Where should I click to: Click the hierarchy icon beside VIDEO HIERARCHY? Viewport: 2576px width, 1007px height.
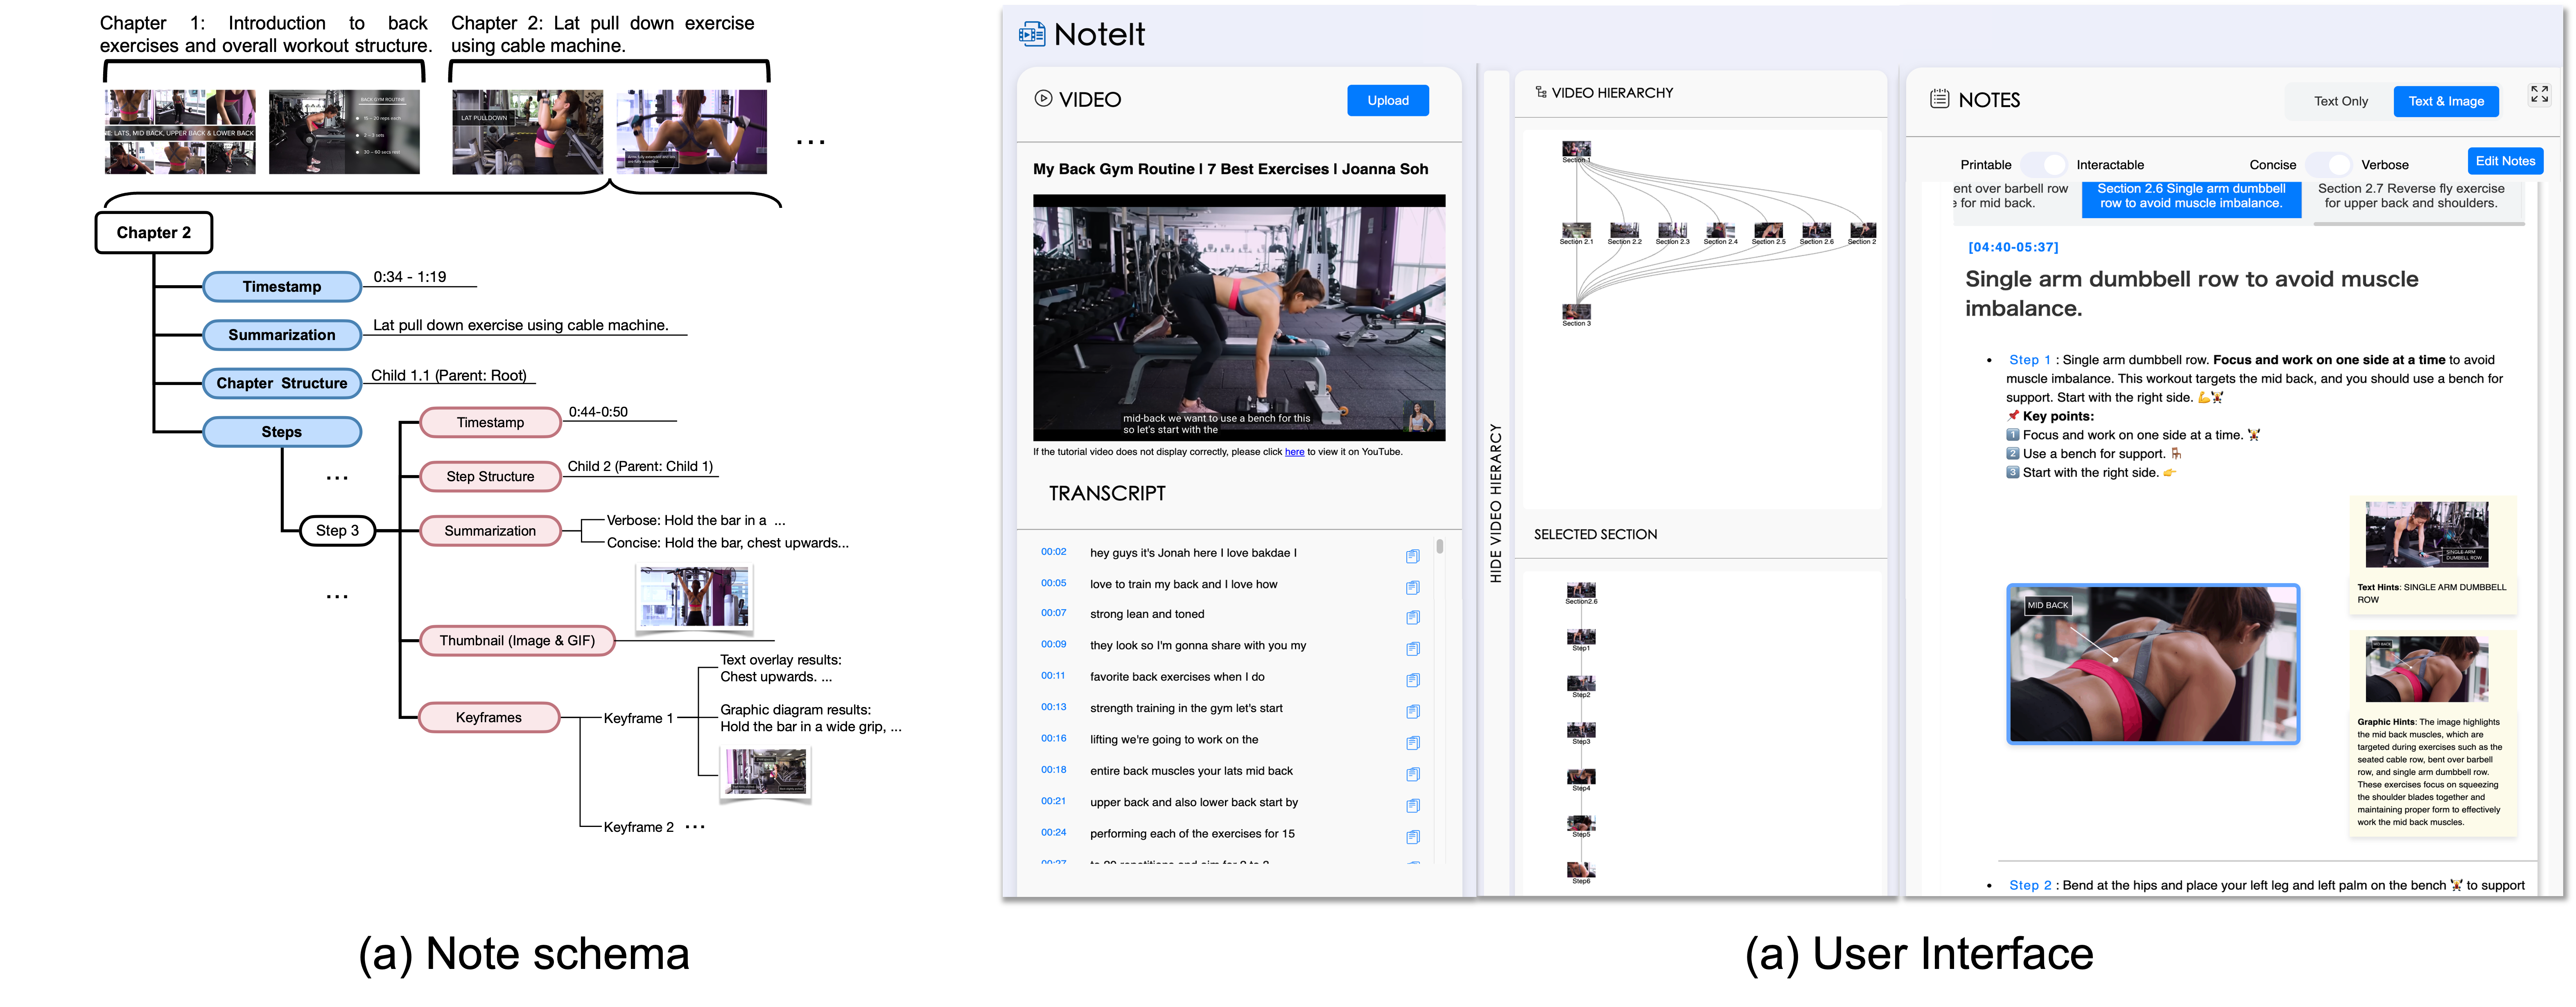(1541, 92)
